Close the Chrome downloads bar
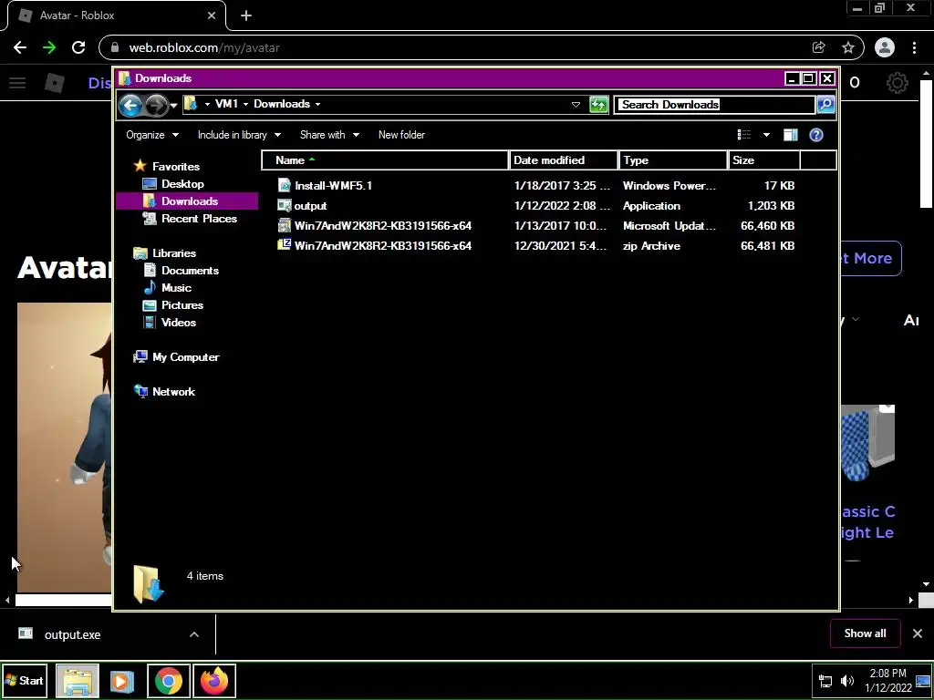This screenshot has height=700, width=934. [x=918, y=633]
